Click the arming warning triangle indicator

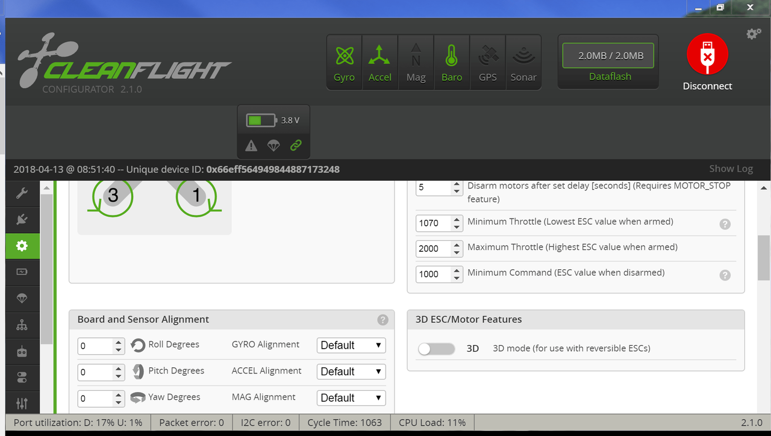coord(251,145)
